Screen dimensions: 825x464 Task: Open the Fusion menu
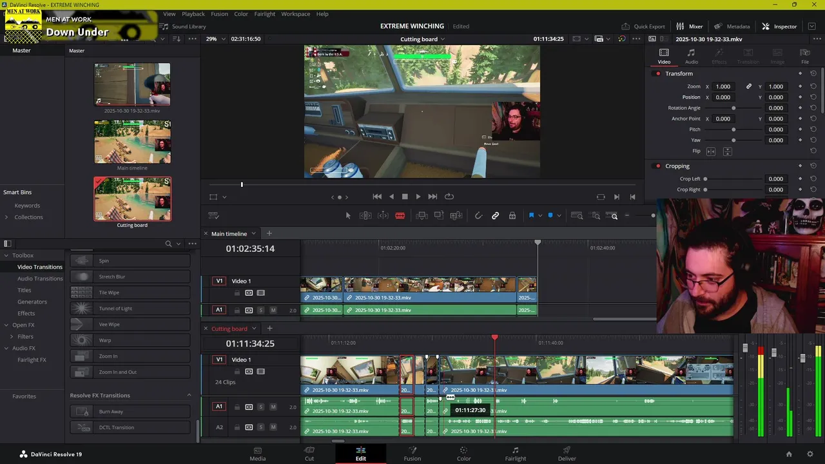coord(219,14)
